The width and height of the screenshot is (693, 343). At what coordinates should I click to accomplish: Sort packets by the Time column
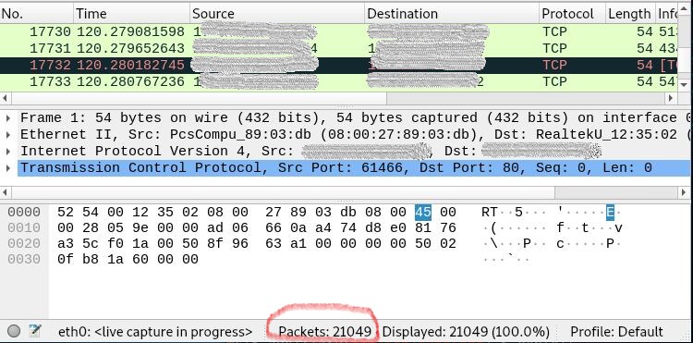pos(132,14)
